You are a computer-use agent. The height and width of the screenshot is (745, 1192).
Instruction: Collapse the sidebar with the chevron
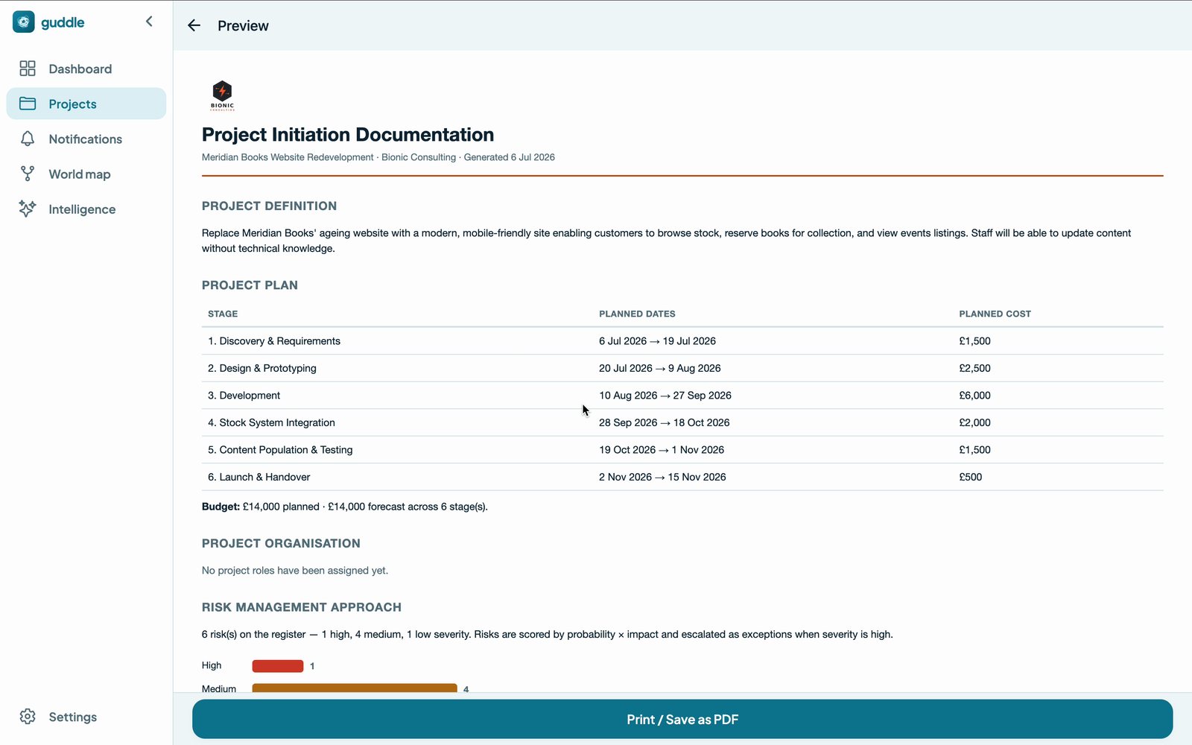149,22
